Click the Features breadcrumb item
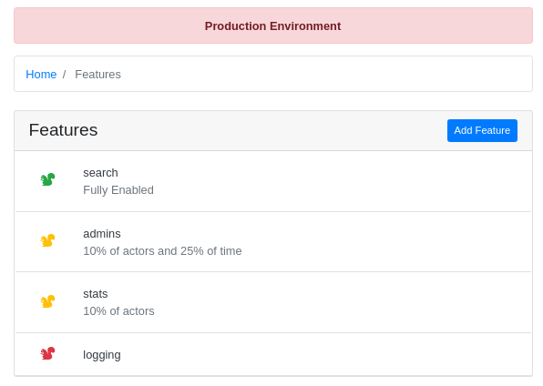 (x=98, y=75)
